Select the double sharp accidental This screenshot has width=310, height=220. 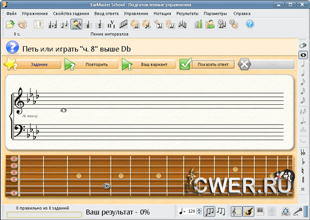coord(303,189)
